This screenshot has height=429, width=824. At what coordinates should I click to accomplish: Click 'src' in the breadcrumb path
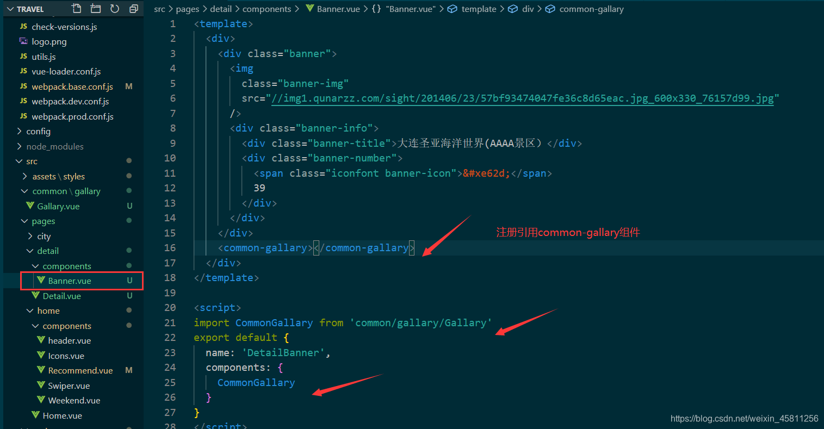[x=159, y=9]
